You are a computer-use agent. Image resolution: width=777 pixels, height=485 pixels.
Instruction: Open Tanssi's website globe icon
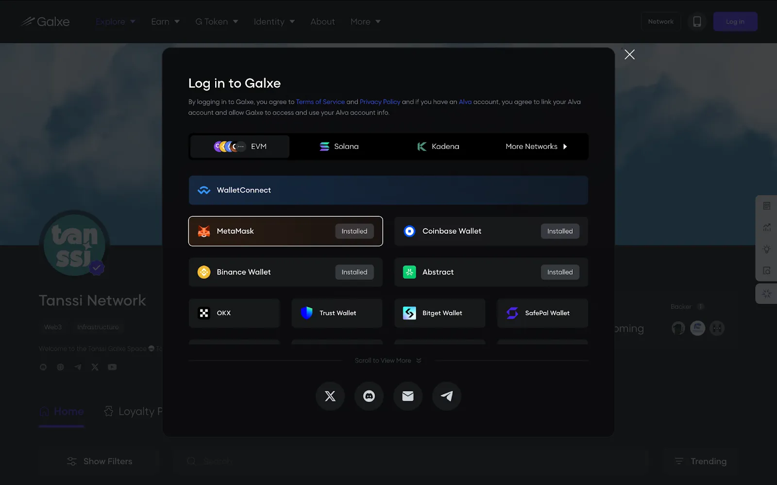point(60,367)
